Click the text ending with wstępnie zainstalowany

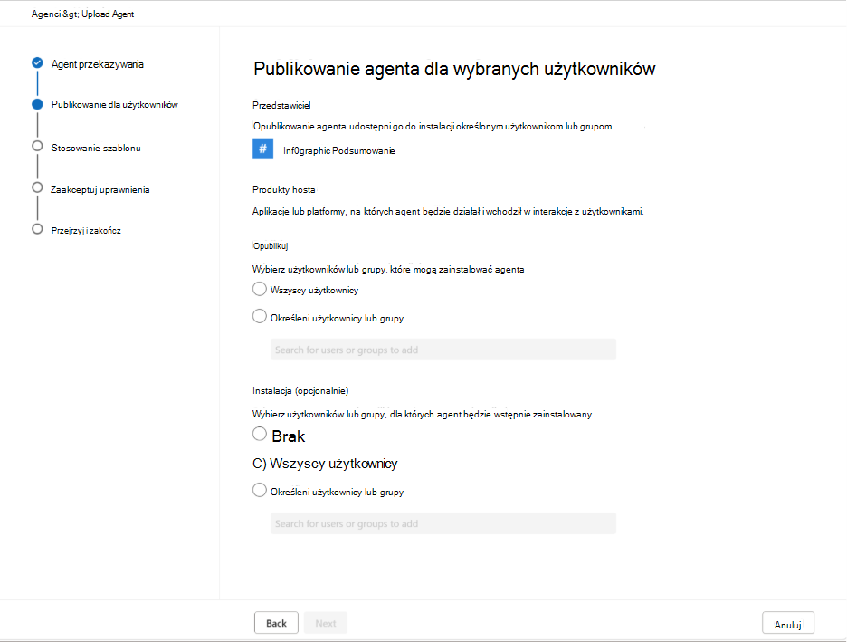tap(422, 415)
